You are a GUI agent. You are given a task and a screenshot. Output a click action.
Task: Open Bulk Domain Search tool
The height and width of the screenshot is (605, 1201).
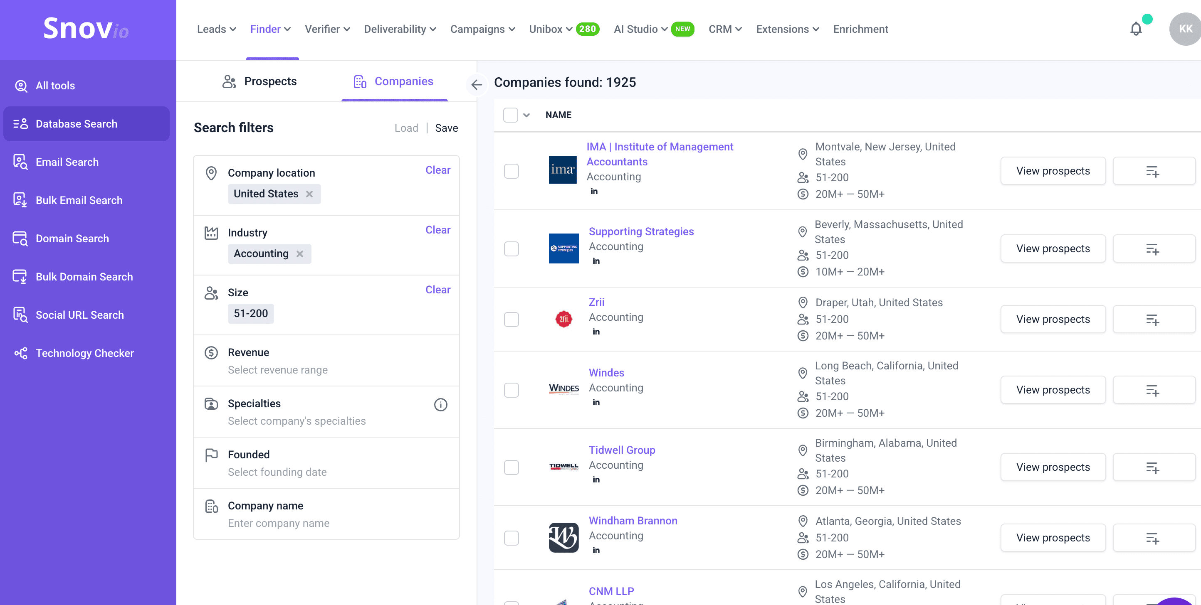[86, 277]
